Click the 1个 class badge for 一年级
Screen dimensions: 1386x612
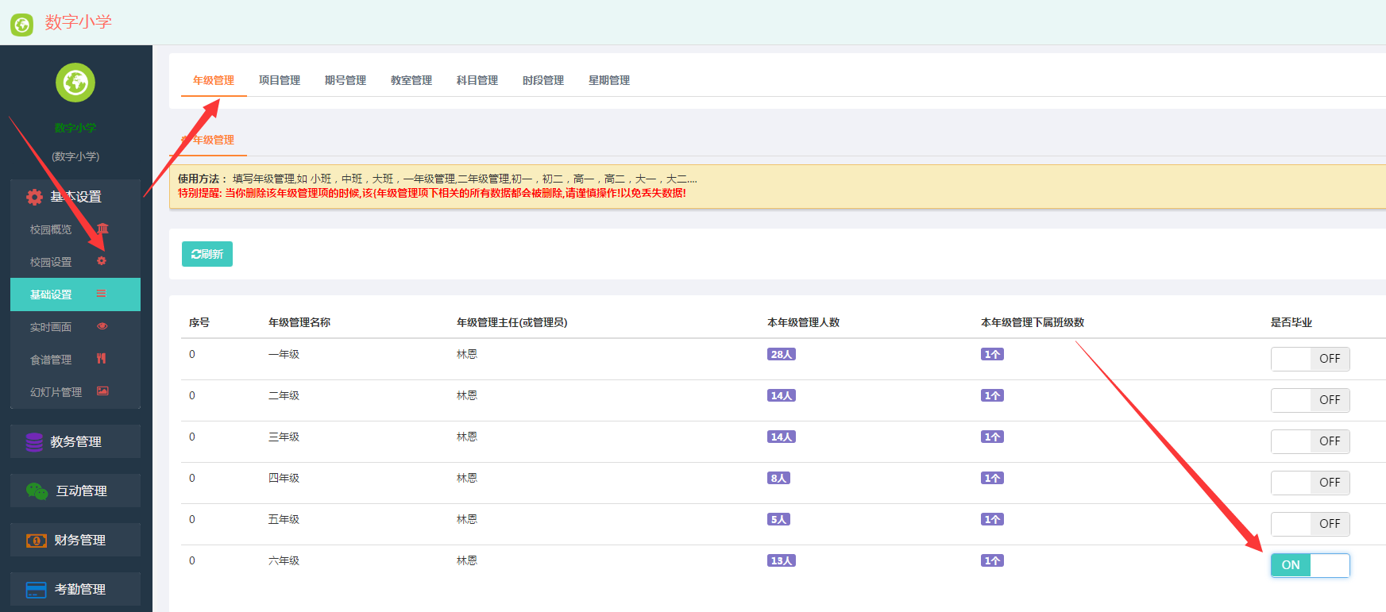coord(992,355)
